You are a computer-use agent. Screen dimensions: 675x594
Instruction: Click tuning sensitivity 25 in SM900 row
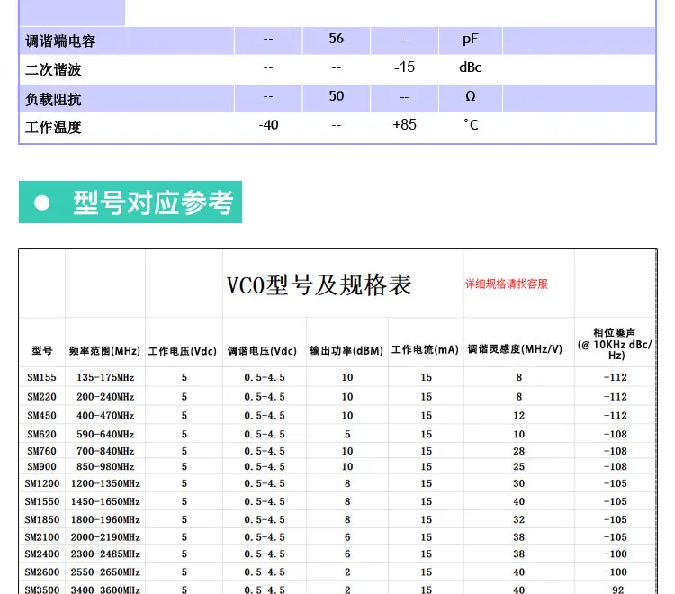(518, 466)
